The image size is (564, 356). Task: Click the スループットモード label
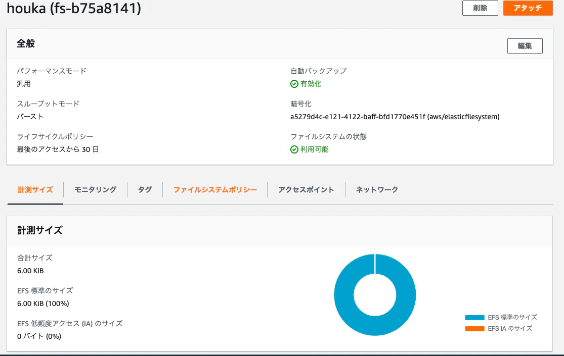pyautogui.click(x=48, y=104)
